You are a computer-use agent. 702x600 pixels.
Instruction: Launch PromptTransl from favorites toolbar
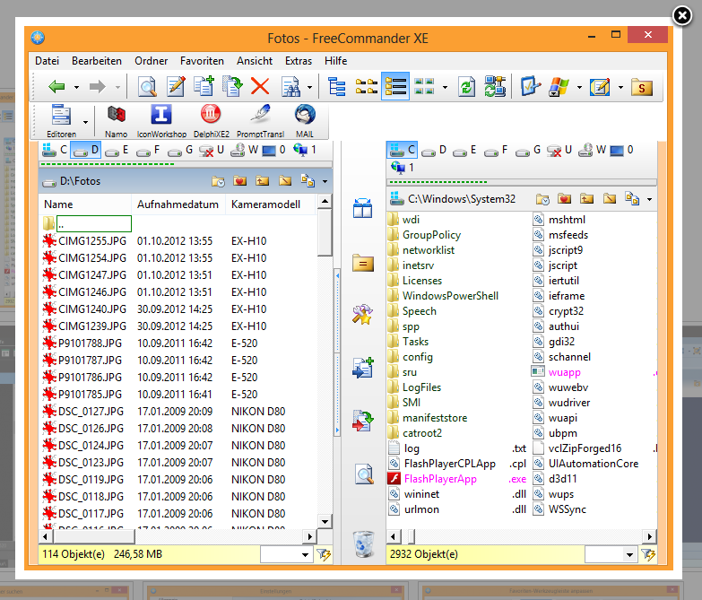pyautogui.click(x=260, y=121)
